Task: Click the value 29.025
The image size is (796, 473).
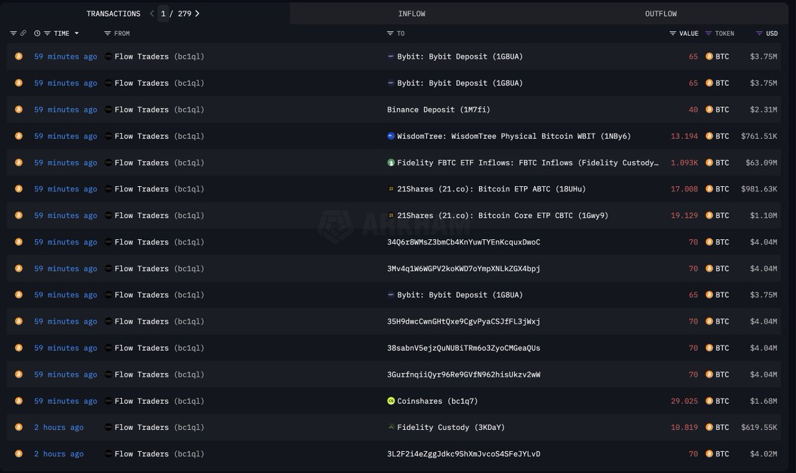Action: pos(685,401)
